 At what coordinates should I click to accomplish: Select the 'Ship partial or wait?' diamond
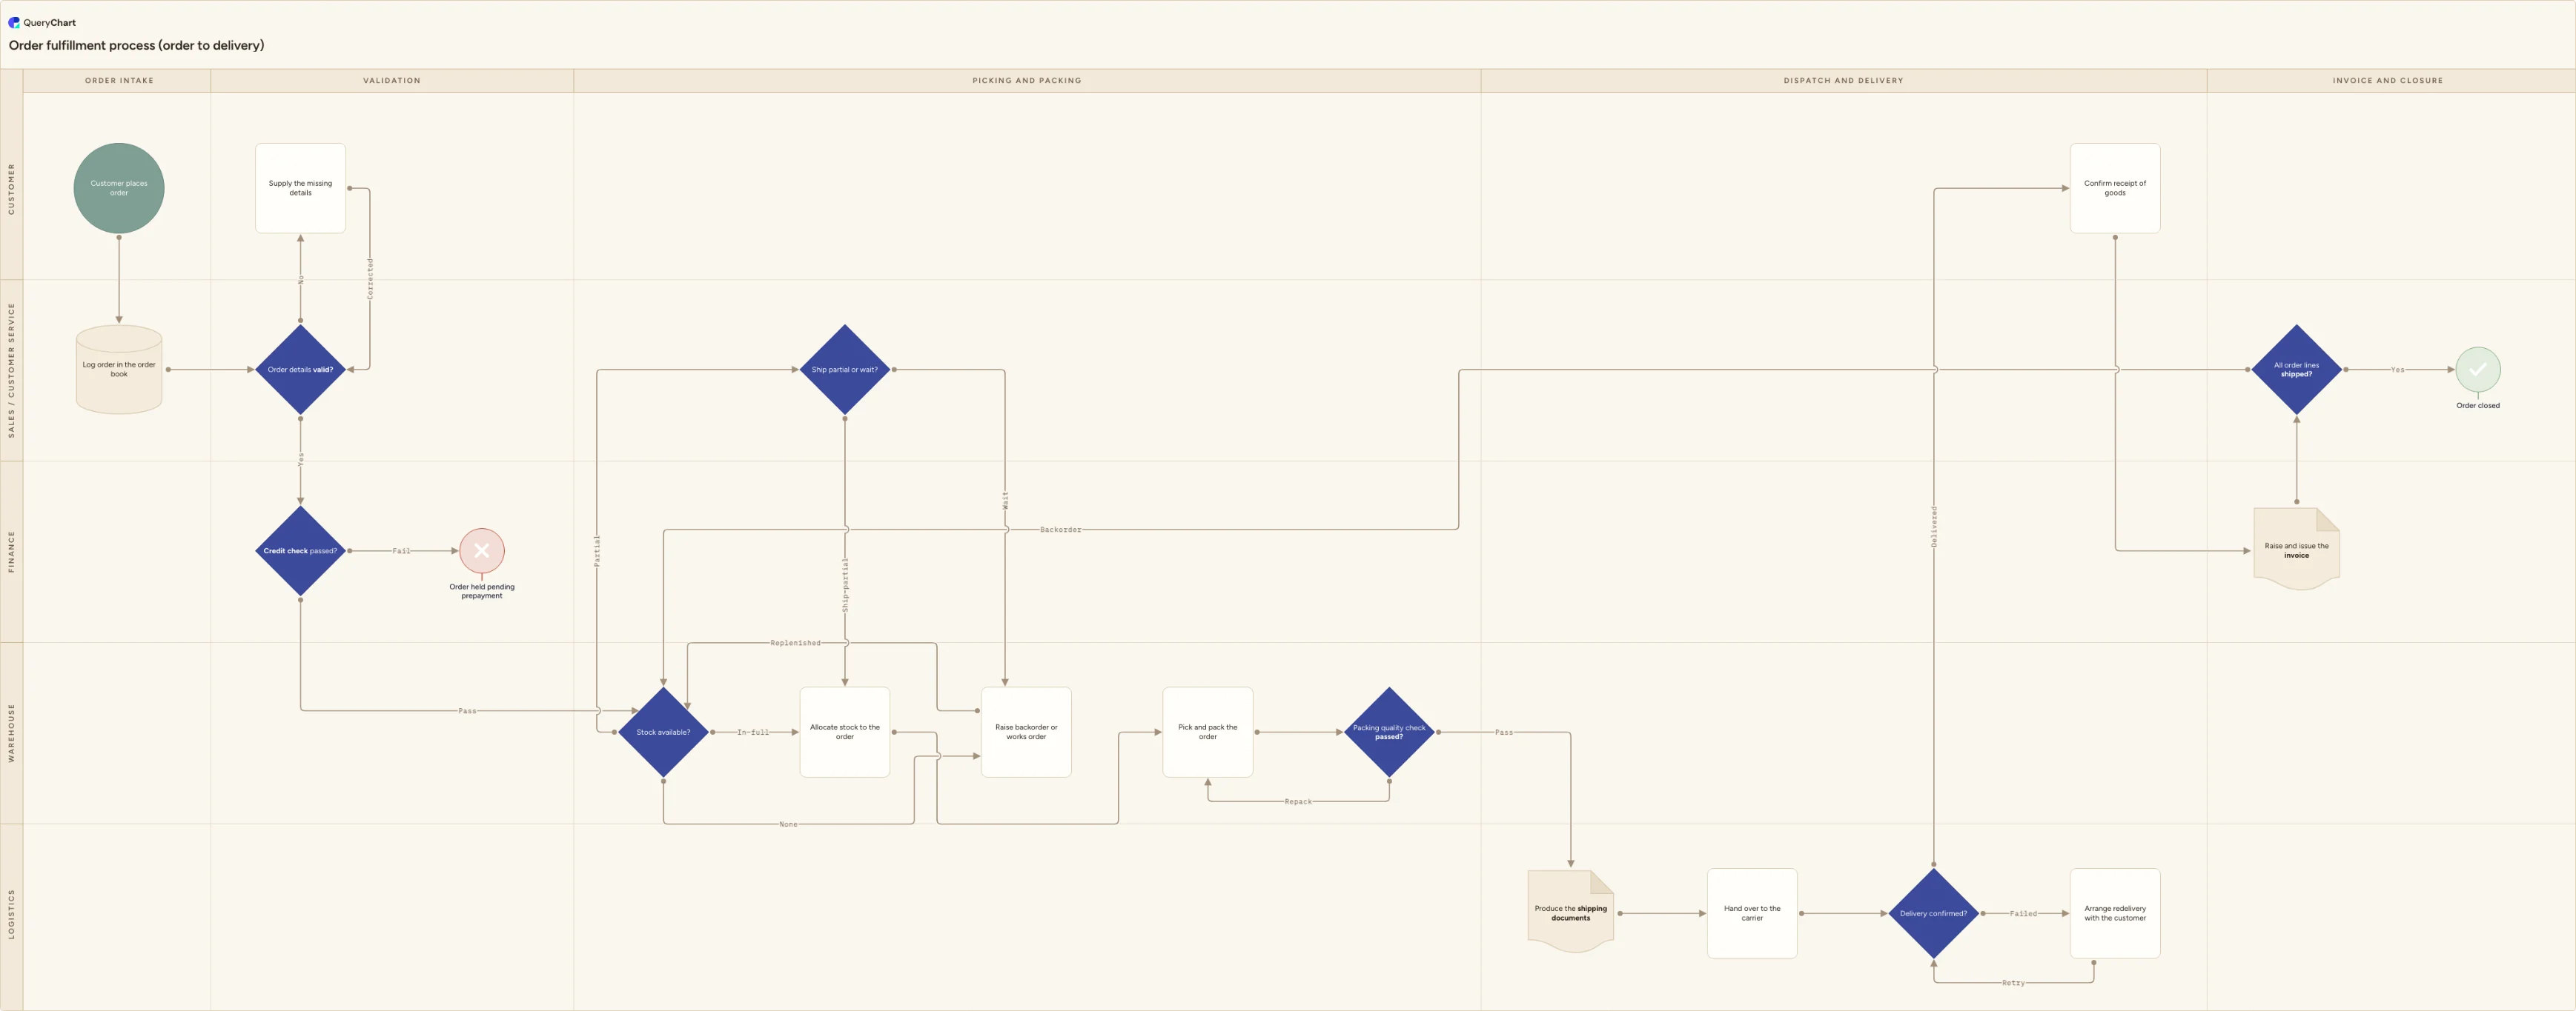pyautogui.click(x=845, y=370)
